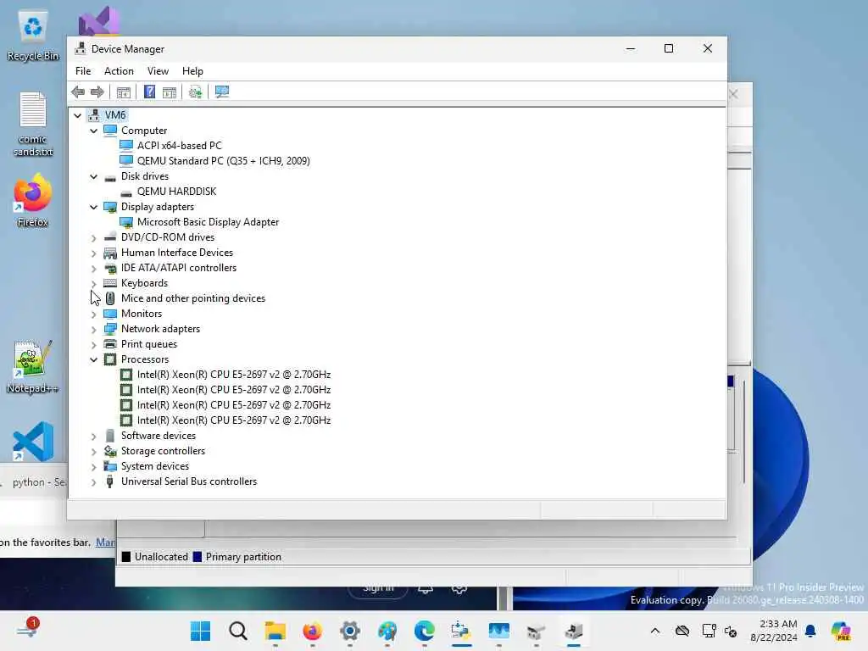Select QEMU Standard PC (Q35 + ICH9, 2009)
This screenshot has width=868, height=651.
point(223,161)
